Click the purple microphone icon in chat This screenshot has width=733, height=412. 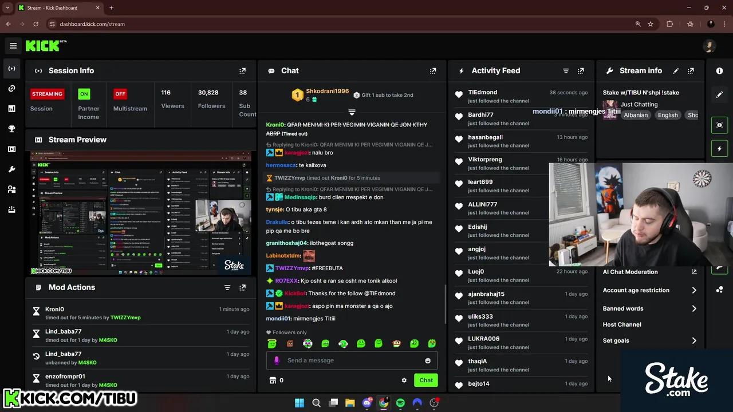pyautogui.click(x=277, y=360)
